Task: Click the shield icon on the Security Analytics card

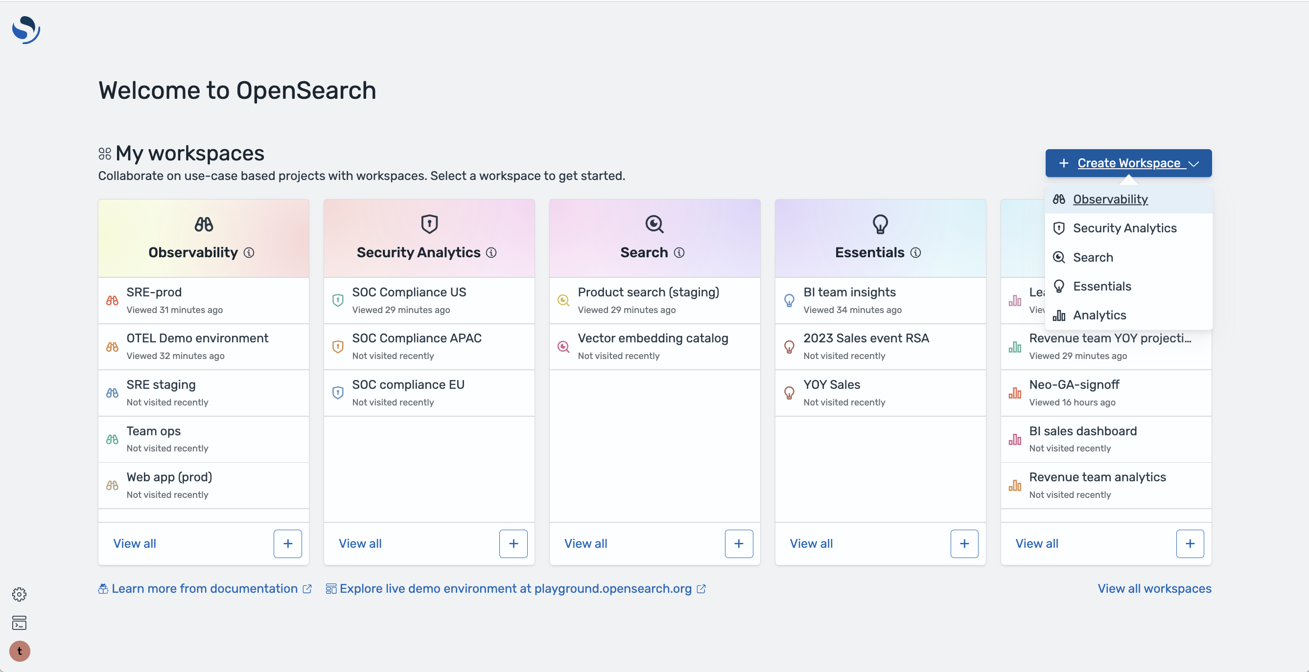Action: 428,224
